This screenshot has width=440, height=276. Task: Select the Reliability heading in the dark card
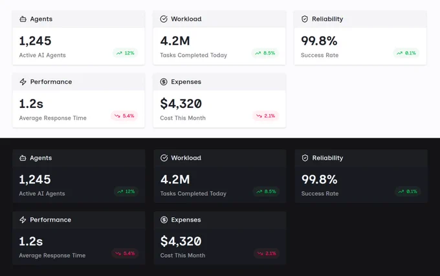(x=328, y=158)
